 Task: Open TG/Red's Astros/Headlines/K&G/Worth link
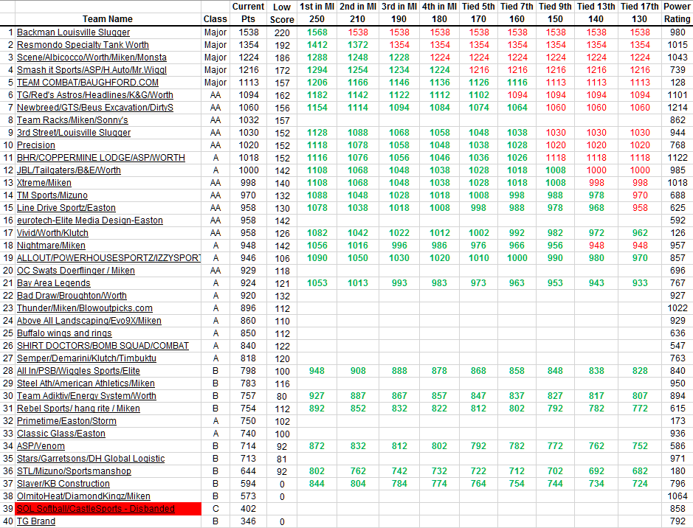tap(95, 95)
